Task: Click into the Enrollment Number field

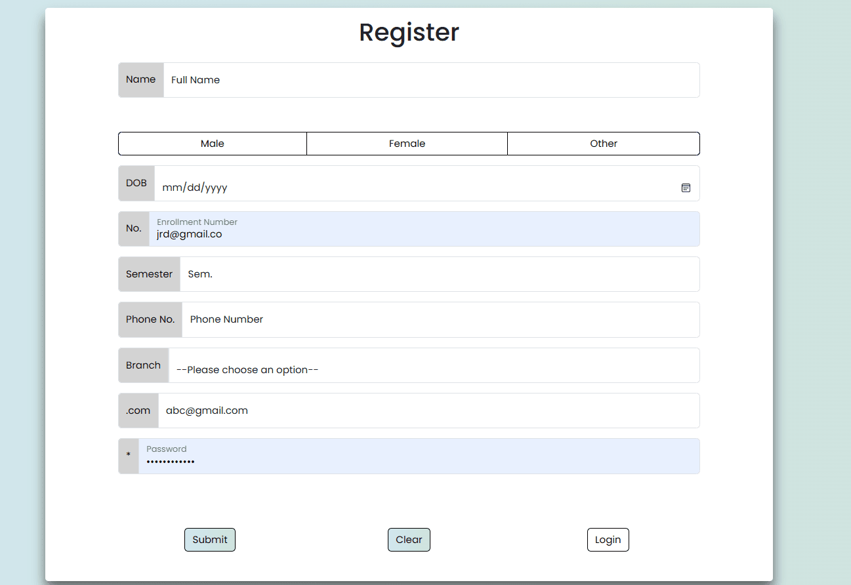Action: 425,229
